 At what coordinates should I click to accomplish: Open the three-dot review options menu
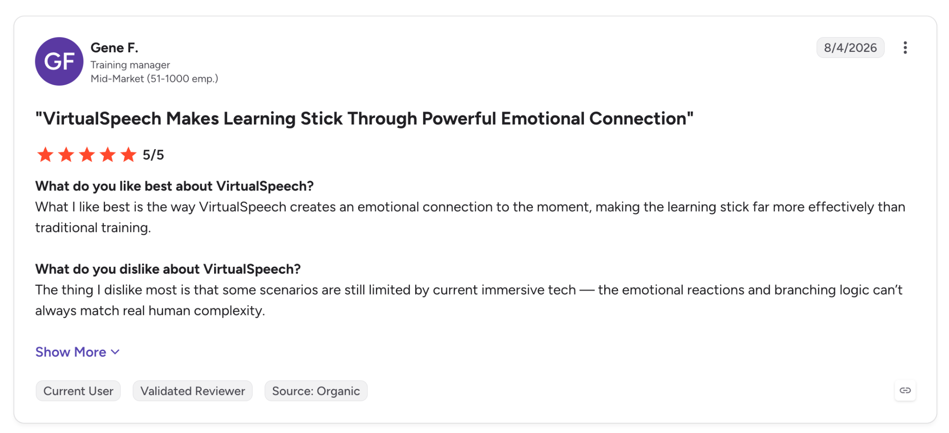tap(905, 48)
